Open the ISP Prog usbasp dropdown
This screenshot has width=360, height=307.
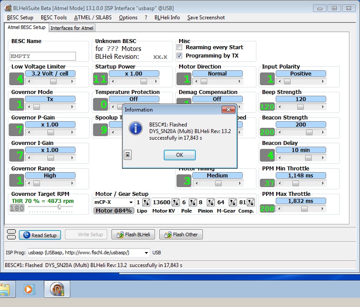146,253
